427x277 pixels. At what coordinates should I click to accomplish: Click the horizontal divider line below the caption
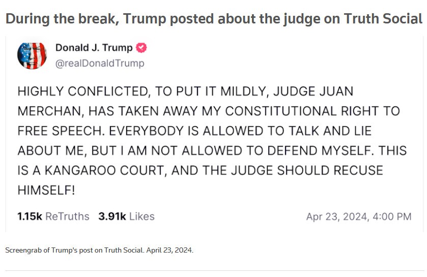pyautogui.click(x=215, y=271)
